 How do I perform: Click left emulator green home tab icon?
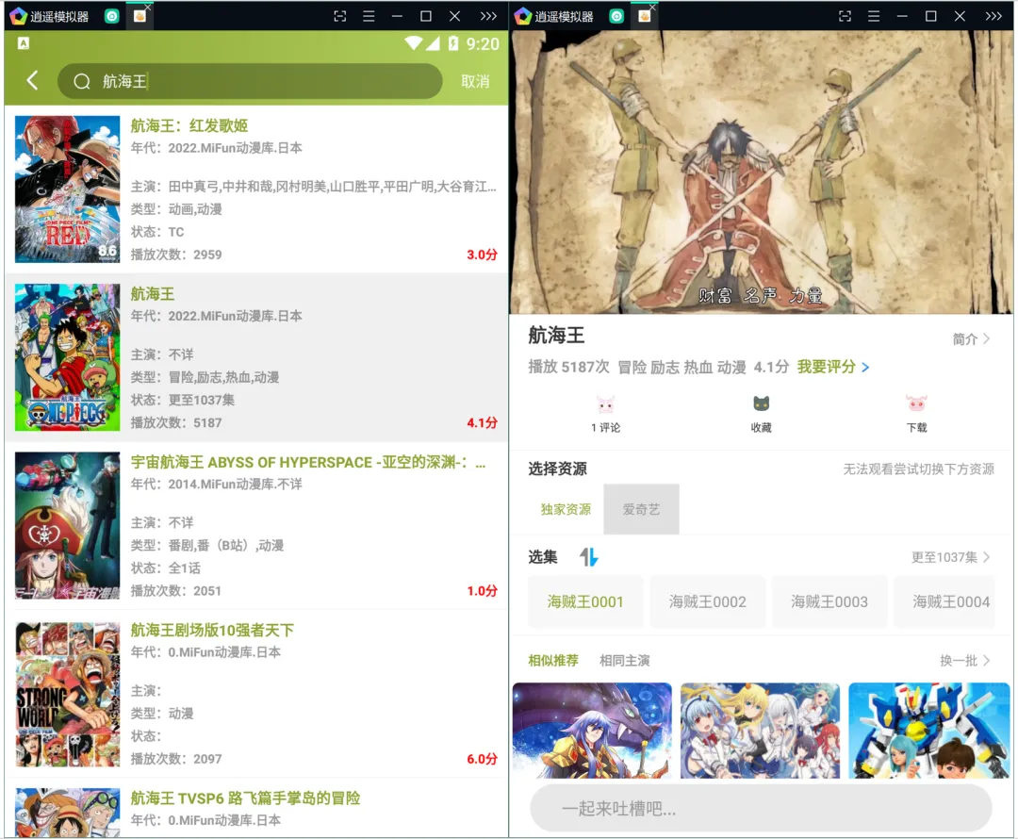111,16
